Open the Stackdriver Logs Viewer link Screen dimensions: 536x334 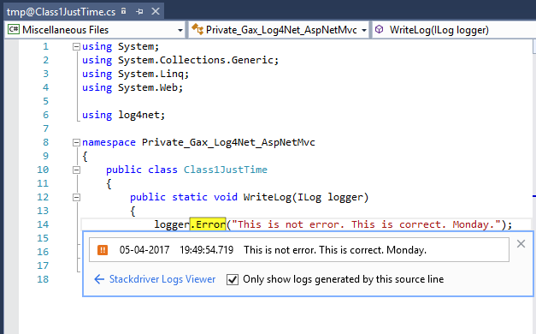(162, 279)
